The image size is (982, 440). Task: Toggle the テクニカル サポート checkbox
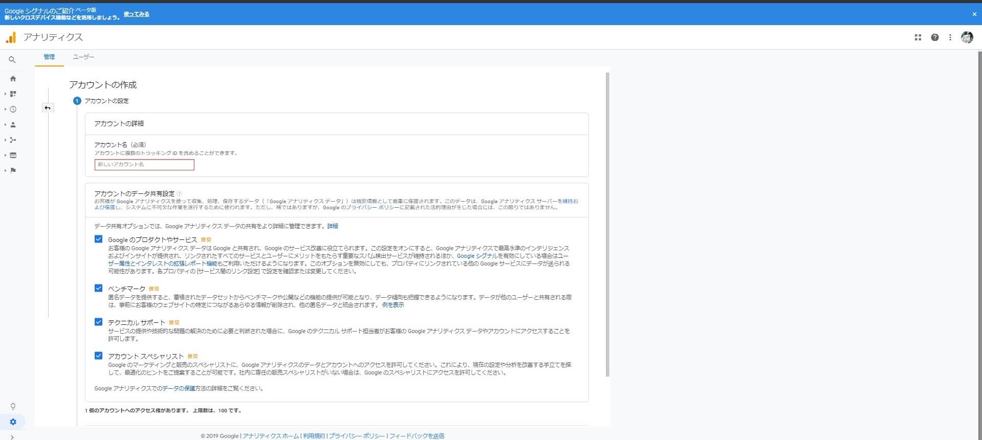[x=99, y=322]
